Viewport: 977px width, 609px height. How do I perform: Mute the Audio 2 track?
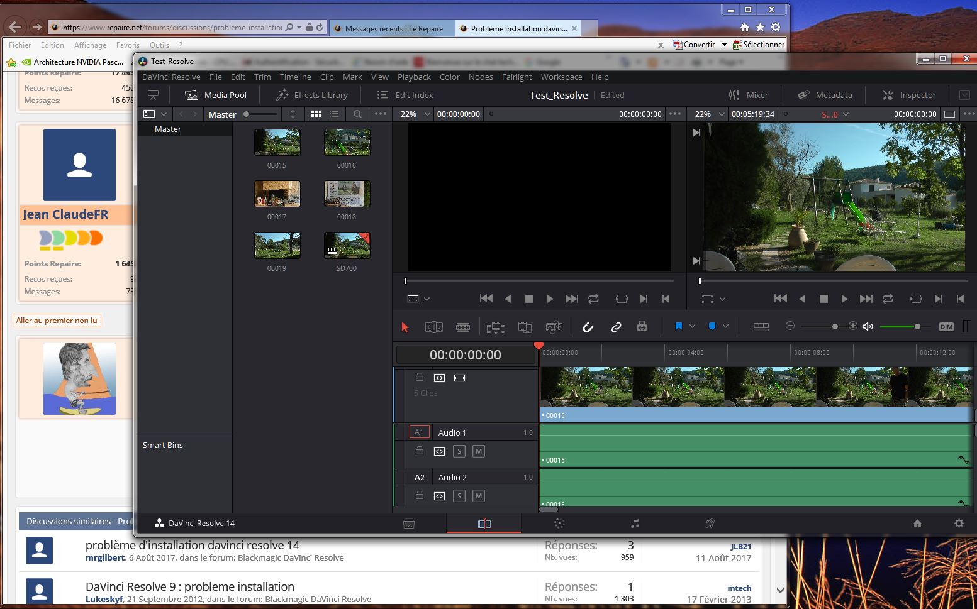(479, 496)
